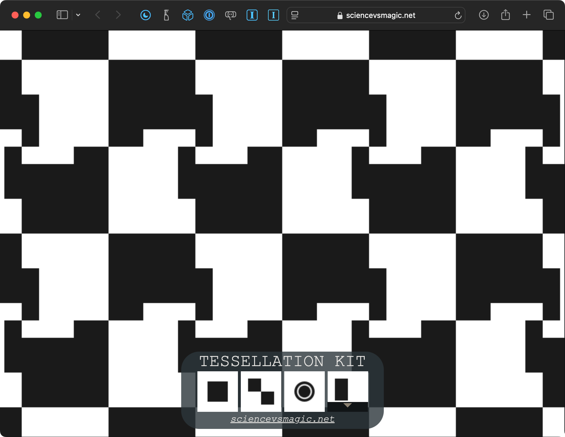Toggle the dark mode moon extension
This screenshot has height=437, width=565.
click(x=145, y=15)
